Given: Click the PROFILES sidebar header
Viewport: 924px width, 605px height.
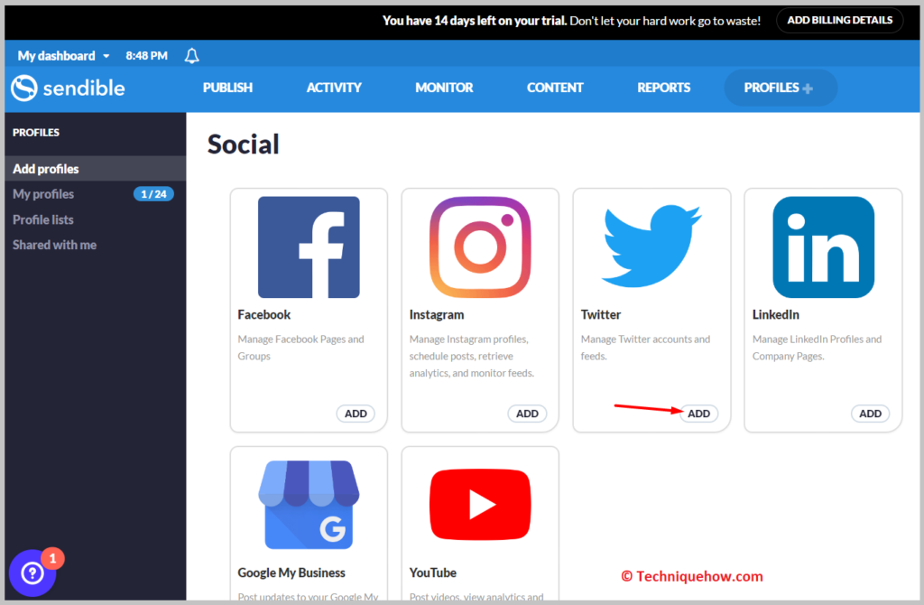Looking at the screenshot, I should pos(36,132).
